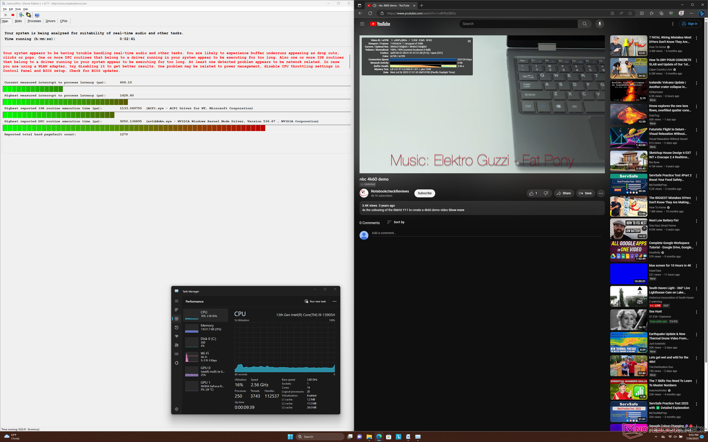Image resolution: width=708 pixels, height=442 pixels.
Task: Click the overlapping squares icon in LatencyMon toolbar
Action: point(28,15)
